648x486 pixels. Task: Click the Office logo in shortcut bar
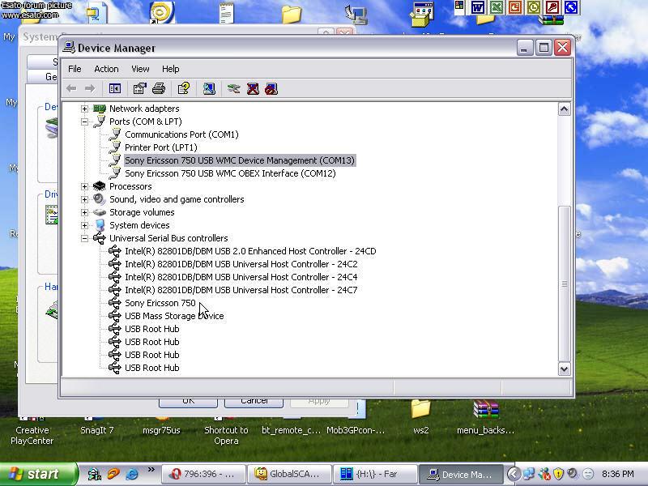[x=459, y=6]
